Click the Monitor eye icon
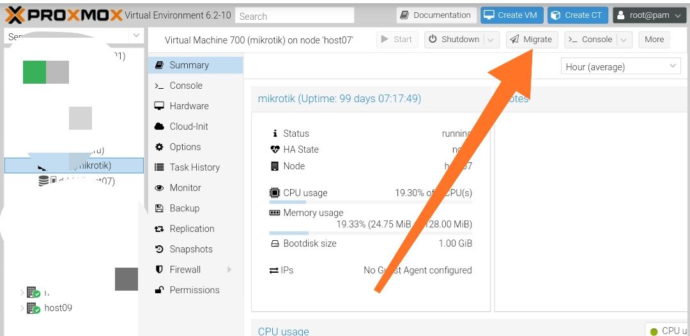Viewport: 690px width, 336px height. [159, 188]
